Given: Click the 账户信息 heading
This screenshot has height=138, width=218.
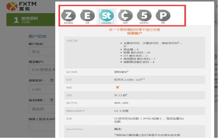Looking at the screenshot, I should 38,36.
